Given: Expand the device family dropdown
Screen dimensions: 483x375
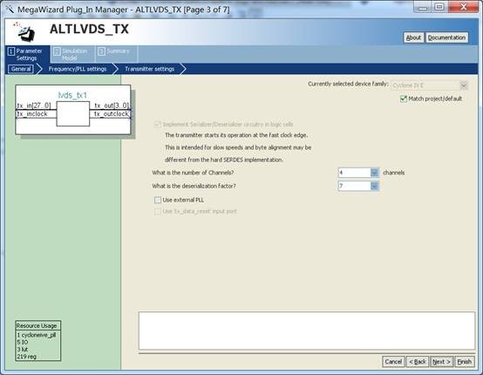Looking at the screenshot, I should click(464, 85).
